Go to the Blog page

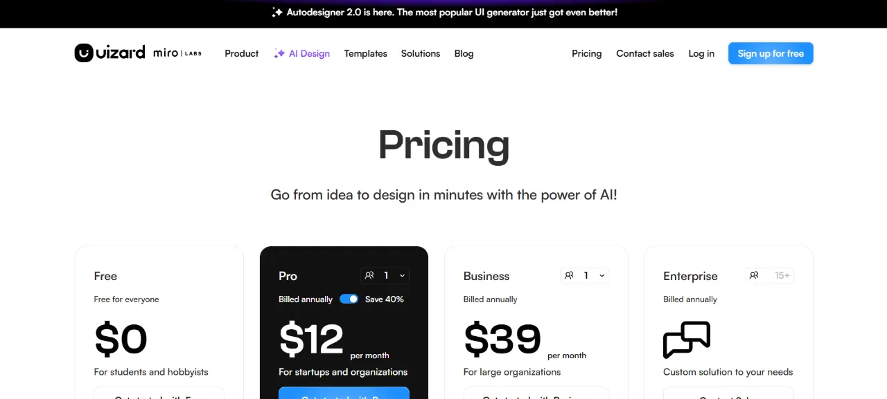pos(464,53)
